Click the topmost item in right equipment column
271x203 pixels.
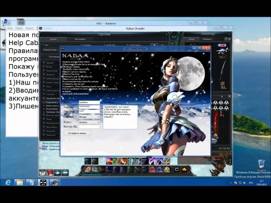click(222, 45)
